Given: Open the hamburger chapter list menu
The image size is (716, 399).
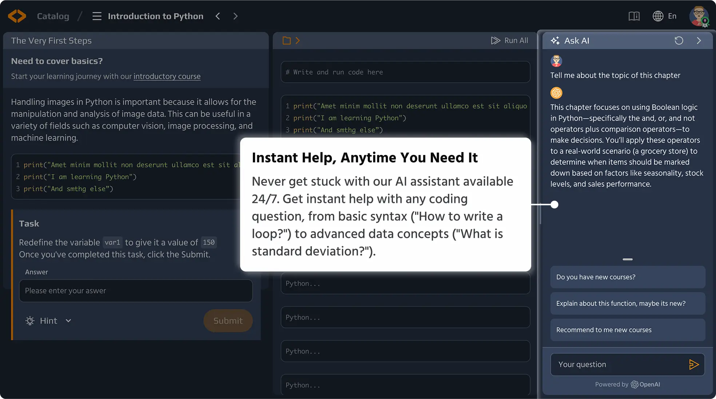Looking at the screenshot, I should pyautogui.click(x=97, y=16).
